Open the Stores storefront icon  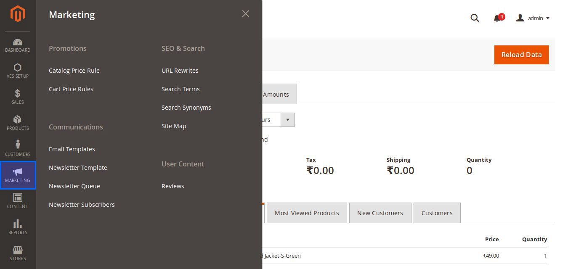click(x=18, y=250)
